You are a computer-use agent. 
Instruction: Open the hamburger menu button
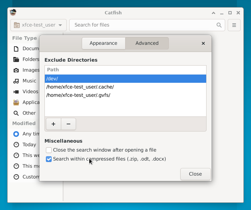point(234,25)
